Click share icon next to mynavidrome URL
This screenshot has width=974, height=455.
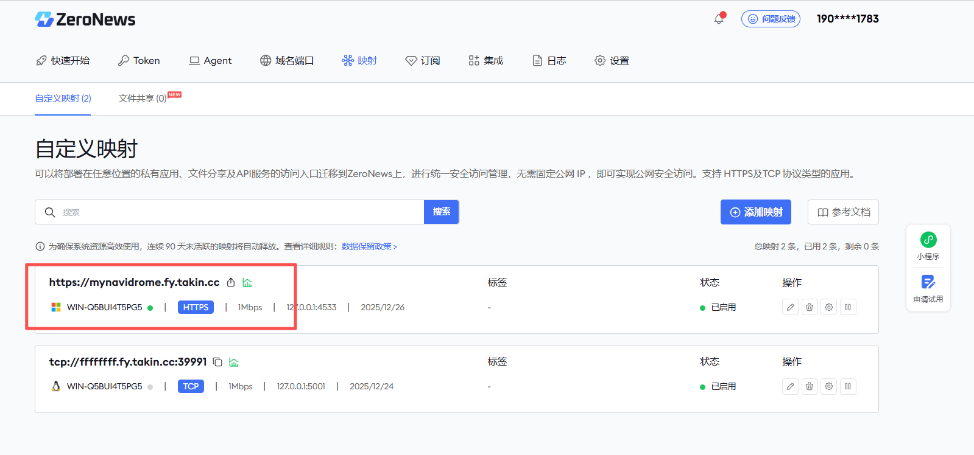click(x=231, y=282)
